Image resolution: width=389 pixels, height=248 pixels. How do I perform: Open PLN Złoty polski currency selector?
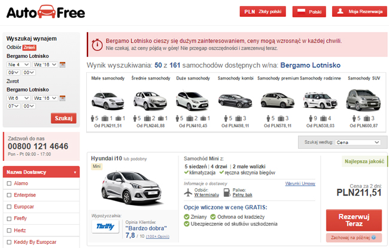[x=263, y=11]
